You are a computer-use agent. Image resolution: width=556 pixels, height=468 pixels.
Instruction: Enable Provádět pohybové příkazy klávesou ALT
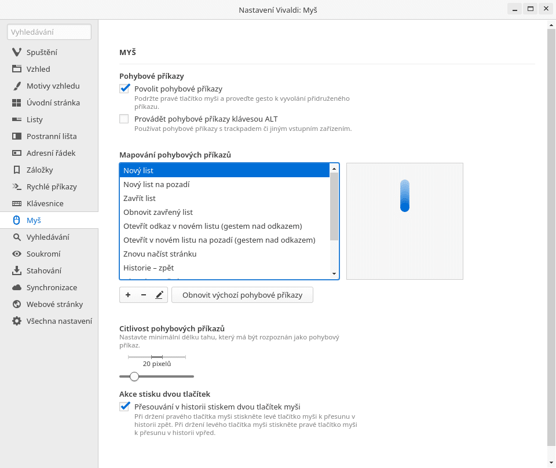(x=124, y=119)
